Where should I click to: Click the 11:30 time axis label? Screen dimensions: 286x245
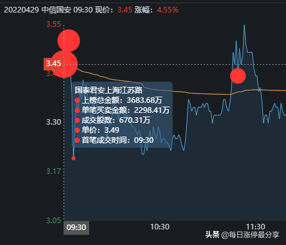coord(255,227)
